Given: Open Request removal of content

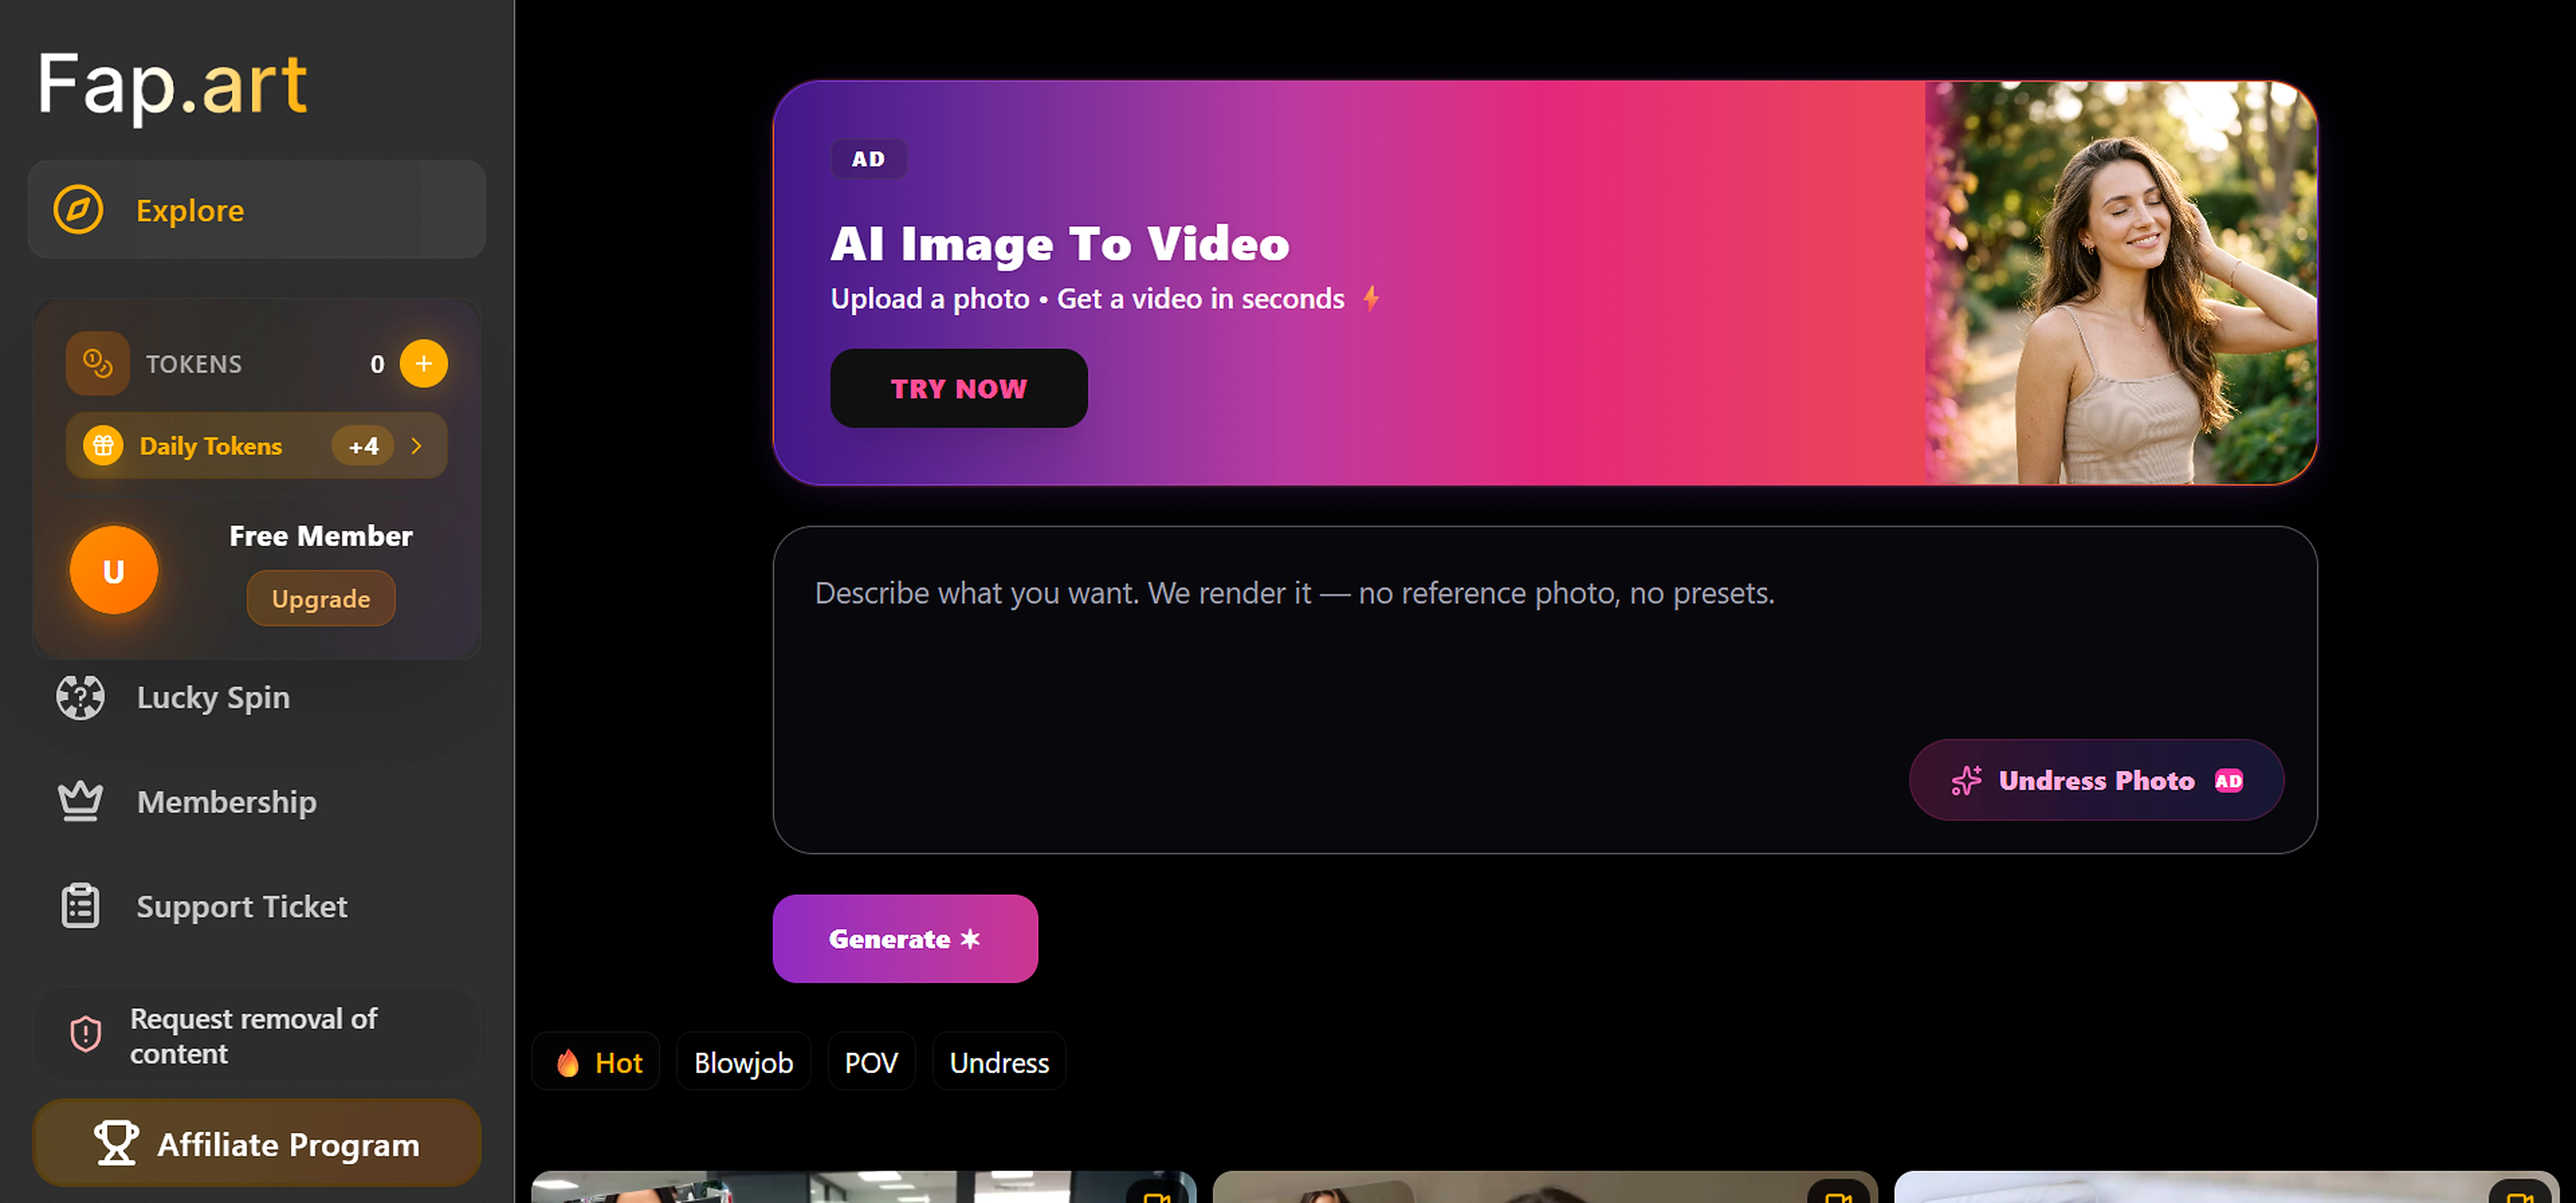Looking at the screenshot, I should pos(257,1035).
